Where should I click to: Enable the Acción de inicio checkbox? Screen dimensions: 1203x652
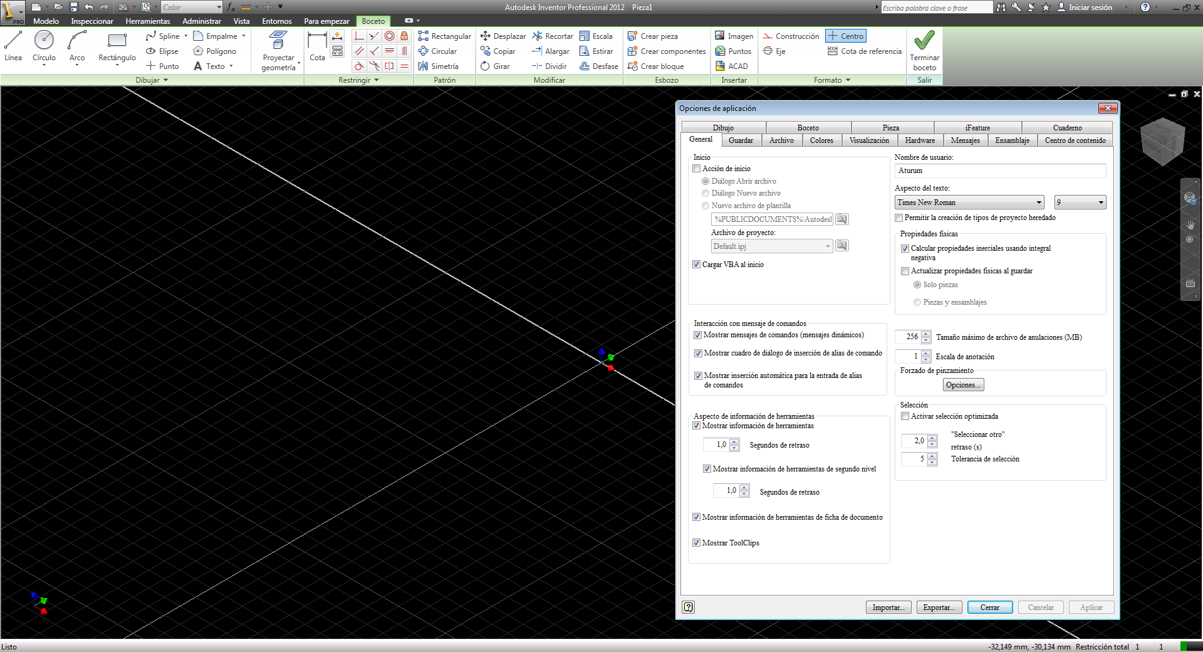tap(696, 169)
